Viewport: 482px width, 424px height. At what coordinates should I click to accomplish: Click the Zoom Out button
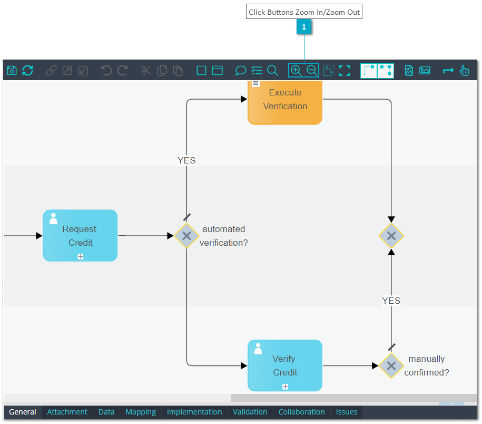(312, 71)
